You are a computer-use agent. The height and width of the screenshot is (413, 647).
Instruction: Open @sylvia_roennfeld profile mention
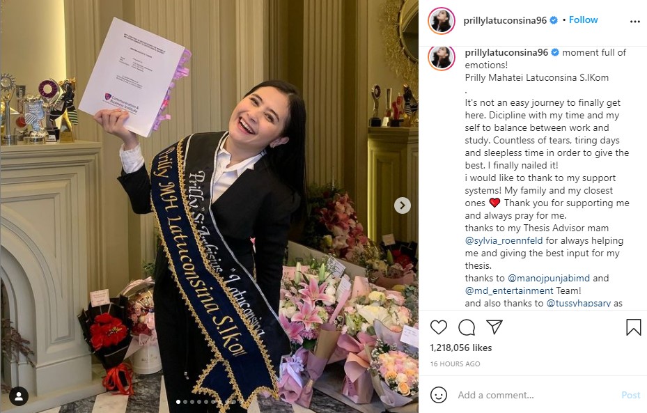504,240
